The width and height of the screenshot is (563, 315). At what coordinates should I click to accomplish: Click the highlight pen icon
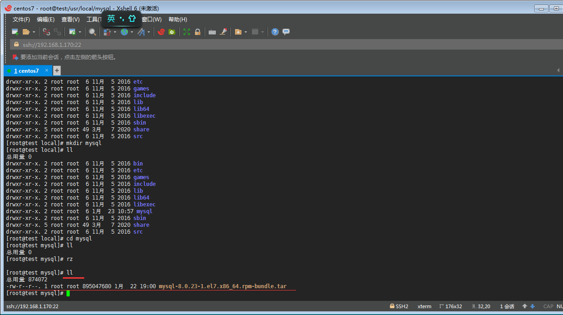pyautogui.click(x=223, y=32)
